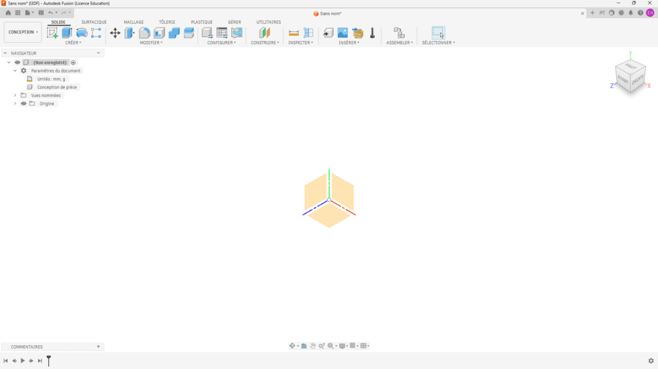Select the Press Pull tool
The width and height of the screenshot is (658, 369).
point(130,33)
